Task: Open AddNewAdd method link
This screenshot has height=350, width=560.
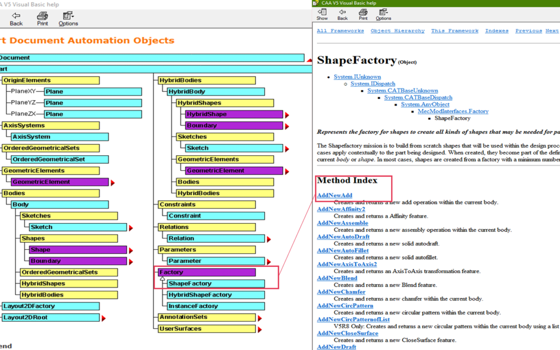Action: (x=335, y=195)
